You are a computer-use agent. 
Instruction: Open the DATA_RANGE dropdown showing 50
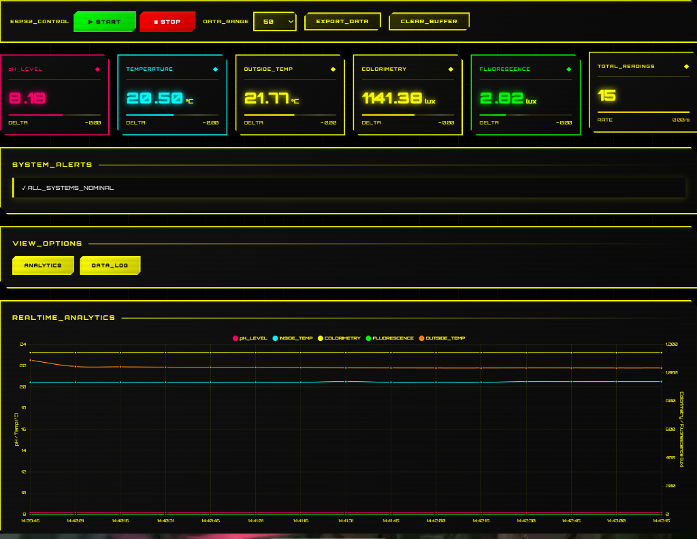point(274,21)
